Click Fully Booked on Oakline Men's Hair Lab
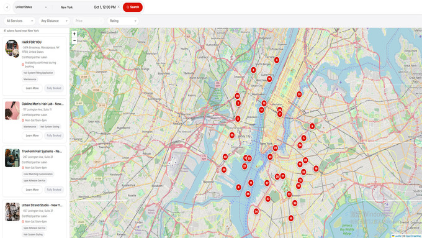This screenshot has width=422, height=238. [x=54, y=135]
